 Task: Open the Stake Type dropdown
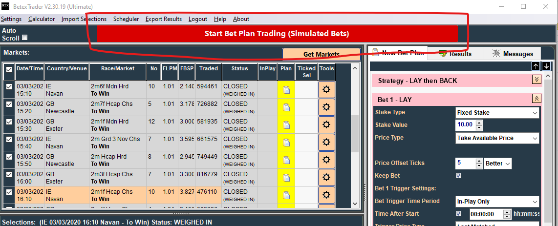(x=497, y=113)
